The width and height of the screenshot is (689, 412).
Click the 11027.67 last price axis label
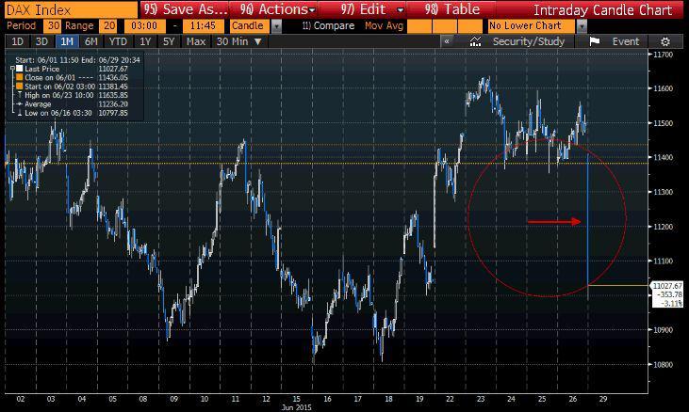tap(668, 286)
